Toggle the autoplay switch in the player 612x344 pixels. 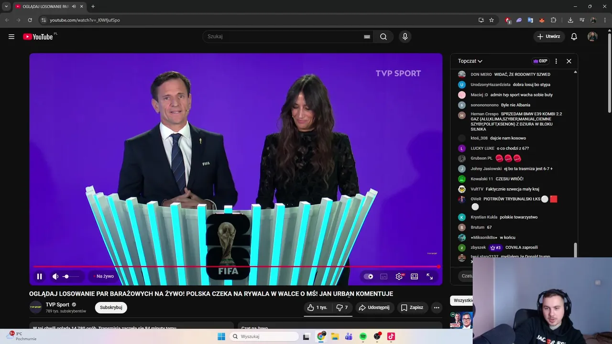(368, 276)
